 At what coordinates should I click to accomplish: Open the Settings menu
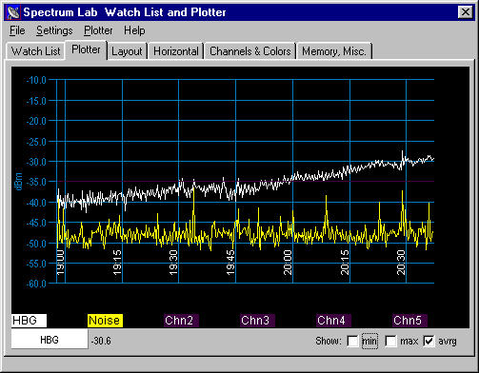54,30
